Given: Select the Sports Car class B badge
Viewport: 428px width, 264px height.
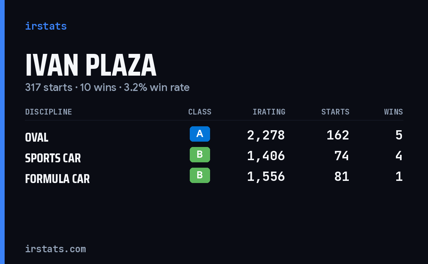Looking at the screenshot, I should tap(200, 154).
